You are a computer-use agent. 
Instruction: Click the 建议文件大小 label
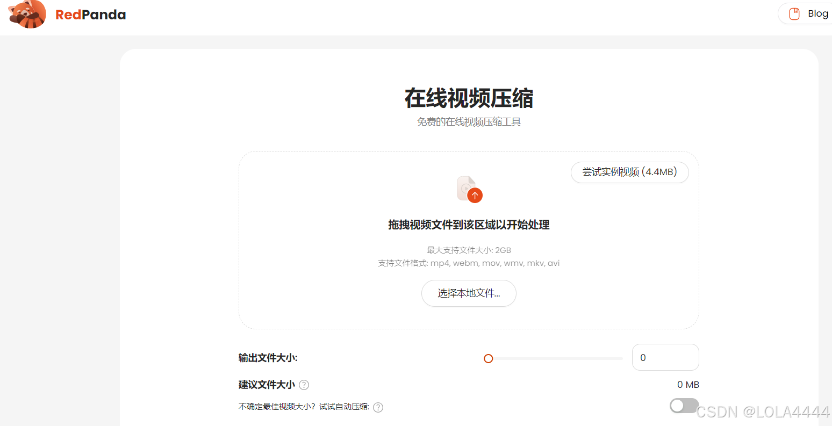267,385
